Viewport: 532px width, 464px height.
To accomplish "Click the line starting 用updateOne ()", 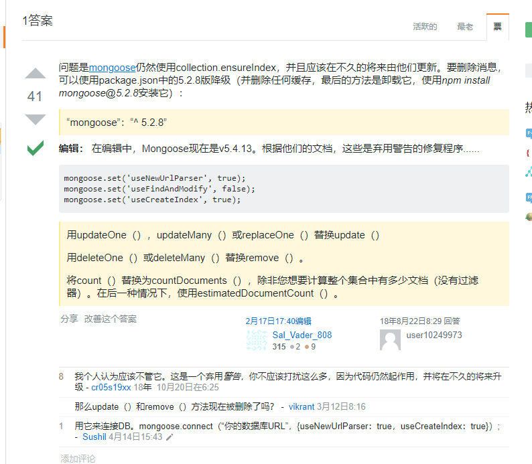I will pos(223,235).
